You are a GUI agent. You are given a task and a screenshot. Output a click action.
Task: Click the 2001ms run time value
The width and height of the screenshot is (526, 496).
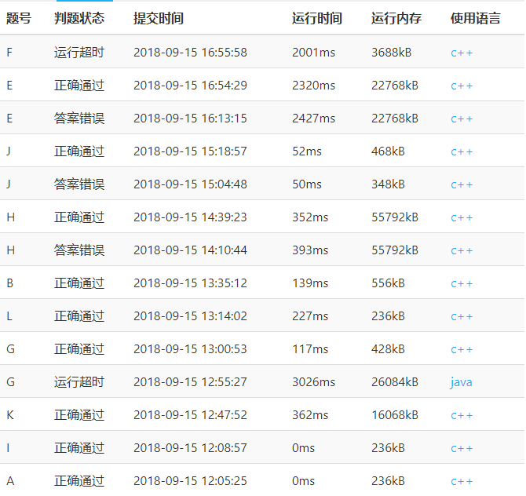point(313,53)
